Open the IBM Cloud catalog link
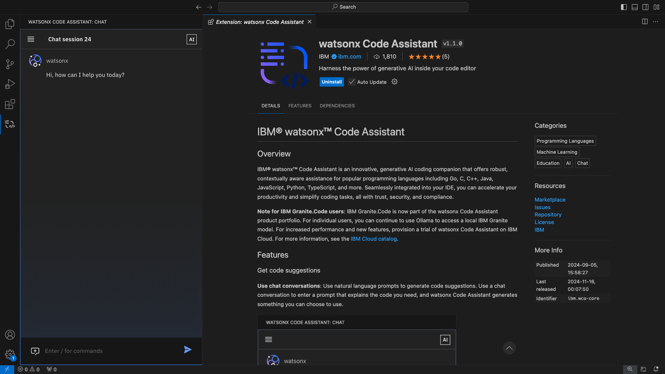Viewport: 665px width, 374px height. (x=373, y=239)
